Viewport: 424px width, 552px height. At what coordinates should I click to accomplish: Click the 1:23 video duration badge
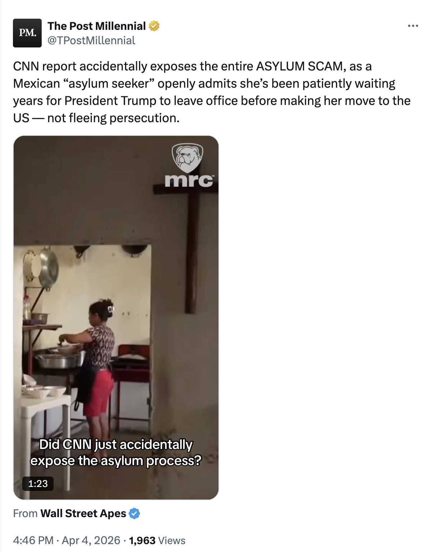[38, 483]
